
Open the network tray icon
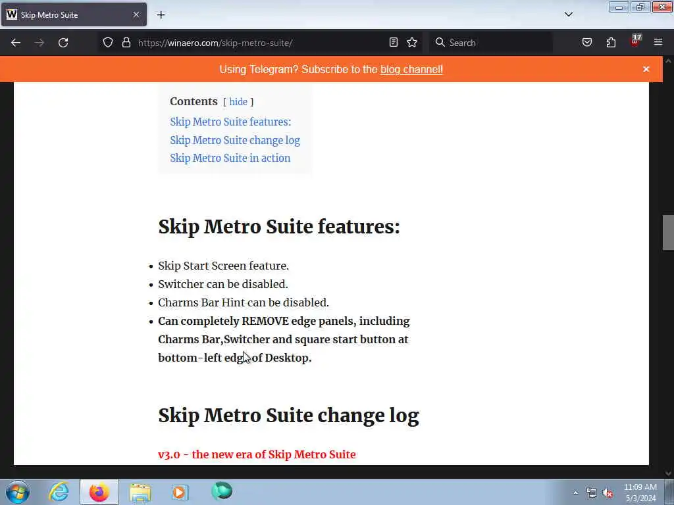pos(592,493)
